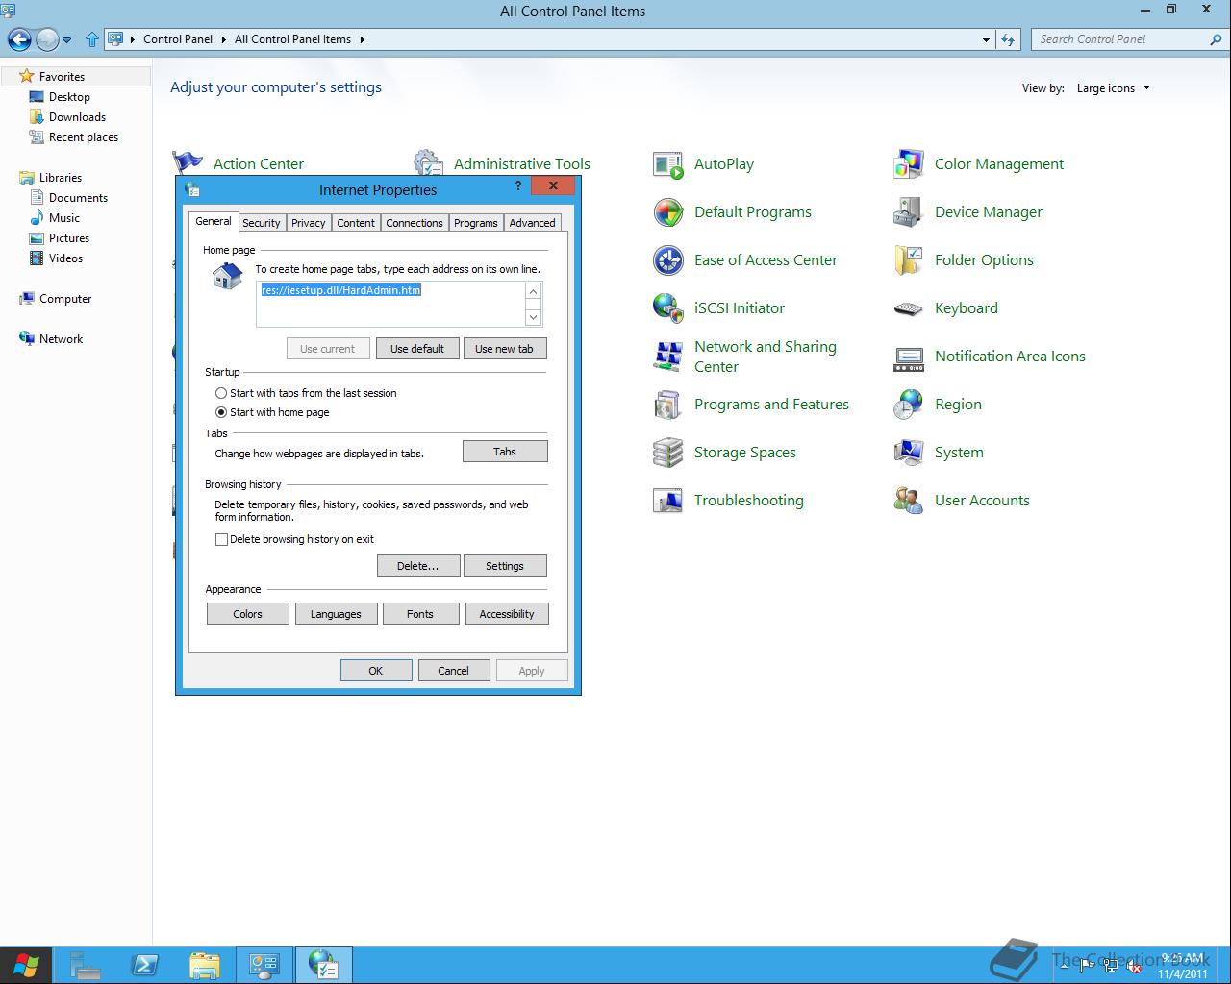Switch to the Connections tab
This screenshot has height=984, width=1231.
click(415, 223)
